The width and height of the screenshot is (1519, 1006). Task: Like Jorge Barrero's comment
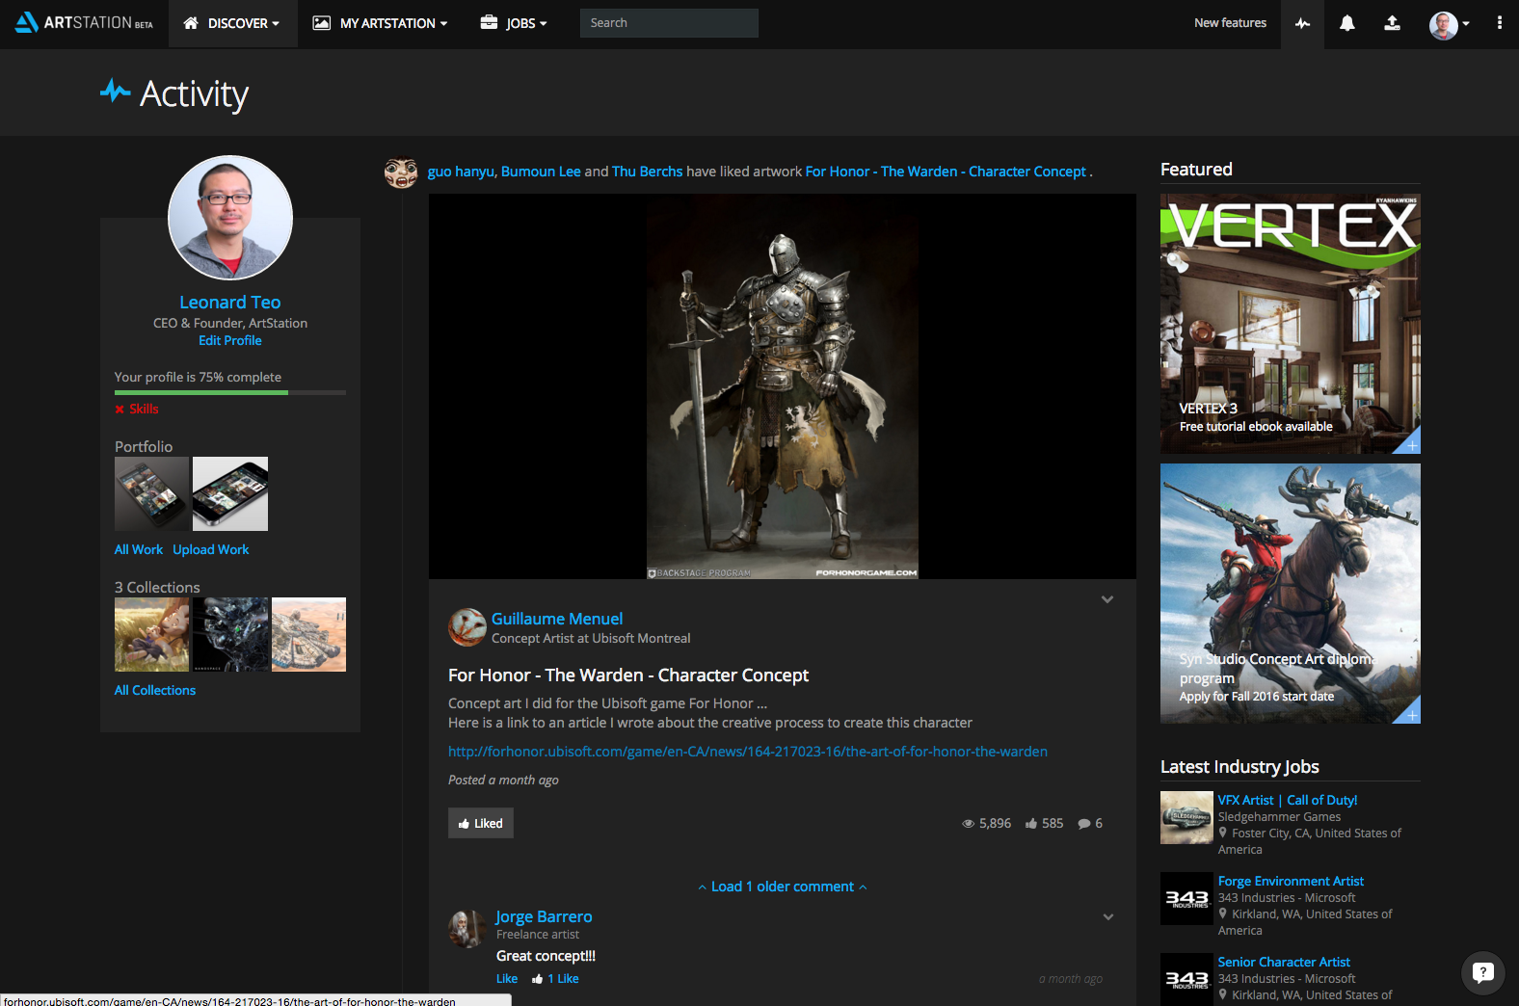pyautogui.click(x=507, y=978)
